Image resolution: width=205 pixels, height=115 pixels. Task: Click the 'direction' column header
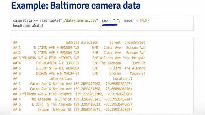pyautogui.click(x=90, y=42)
